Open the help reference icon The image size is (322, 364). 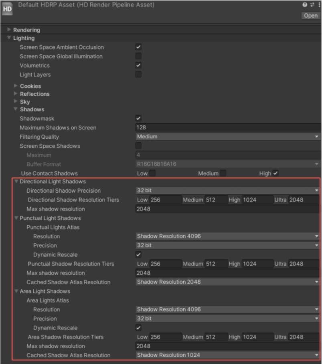(x=305, y=5)
